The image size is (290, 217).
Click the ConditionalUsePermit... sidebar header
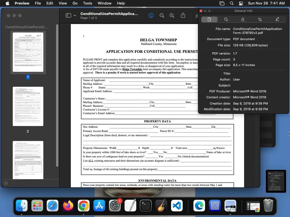pos(26,27)
